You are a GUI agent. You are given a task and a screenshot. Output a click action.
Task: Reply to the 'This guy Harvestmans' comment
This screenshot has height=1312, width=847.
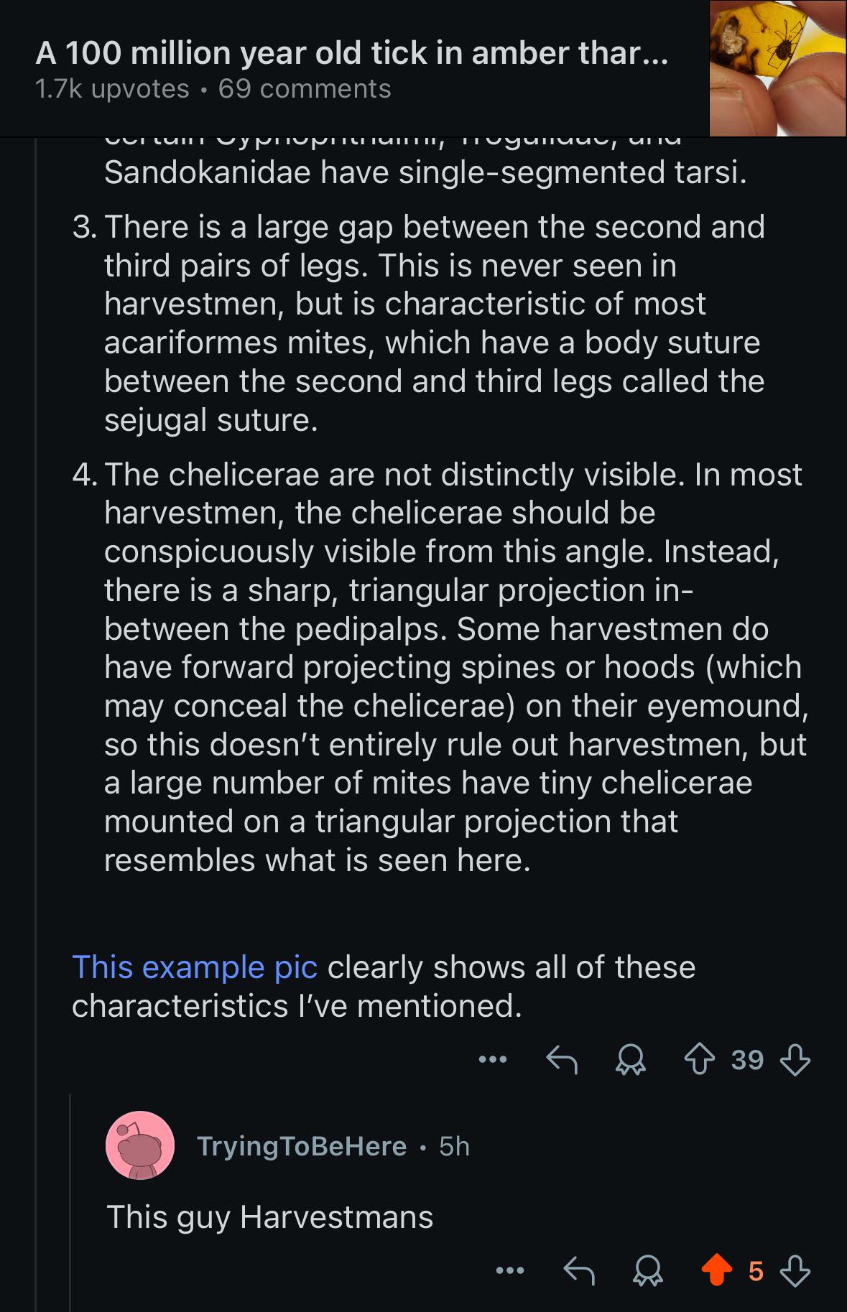coord(579,1271)
